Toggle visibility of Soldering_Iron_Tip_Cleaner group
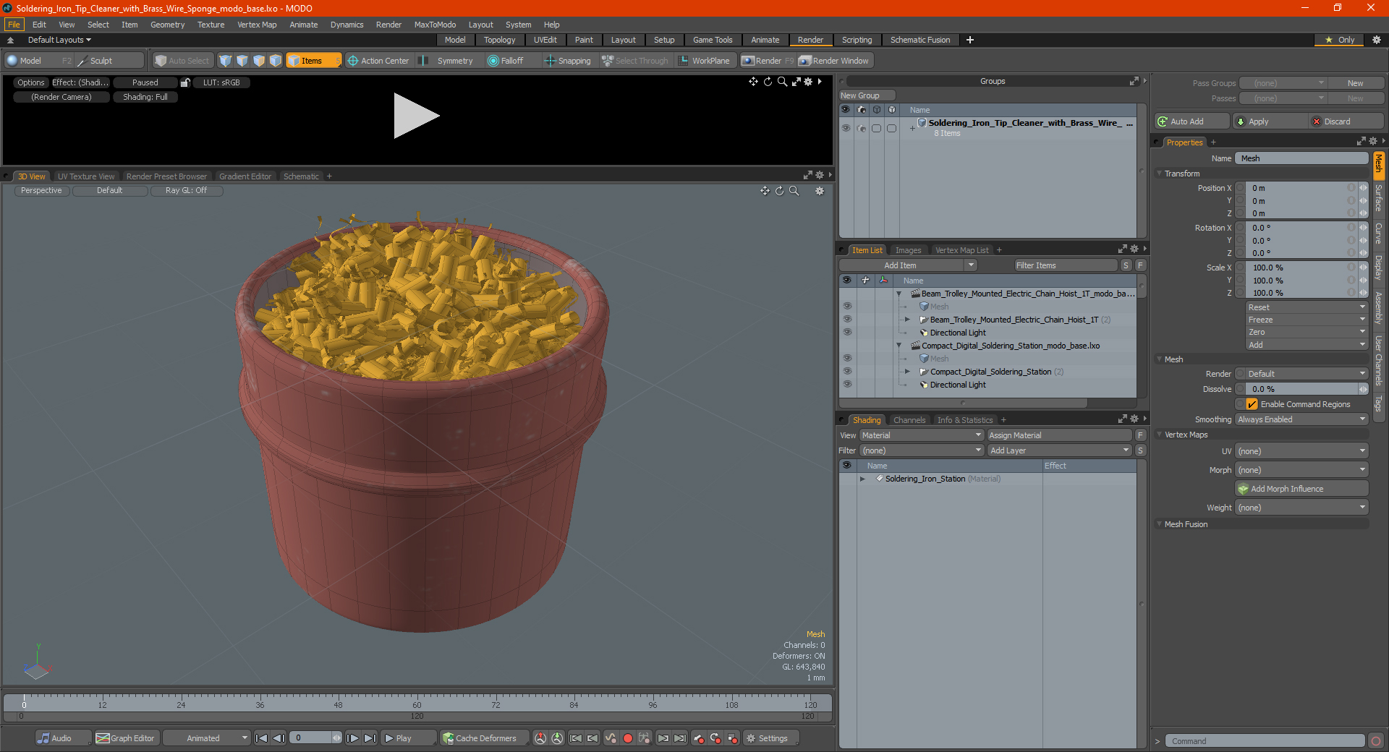This screenshot has height=752, width=1389. coord(846,128)
